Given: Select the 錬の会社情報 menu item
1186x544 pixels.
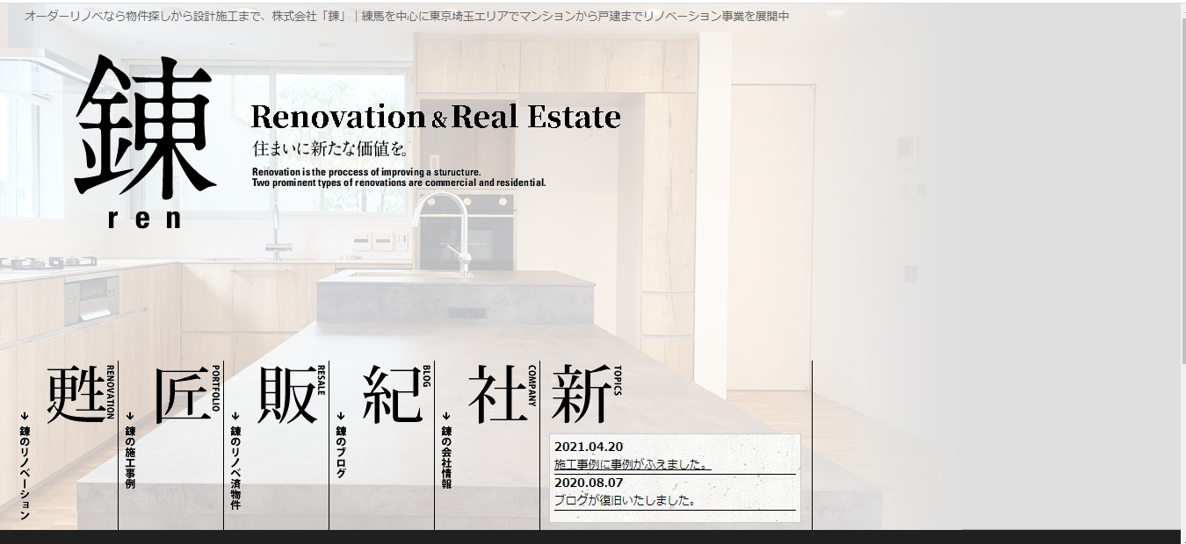Looking at the screenshot, I should pyautogui.click(x=446, y=458).
